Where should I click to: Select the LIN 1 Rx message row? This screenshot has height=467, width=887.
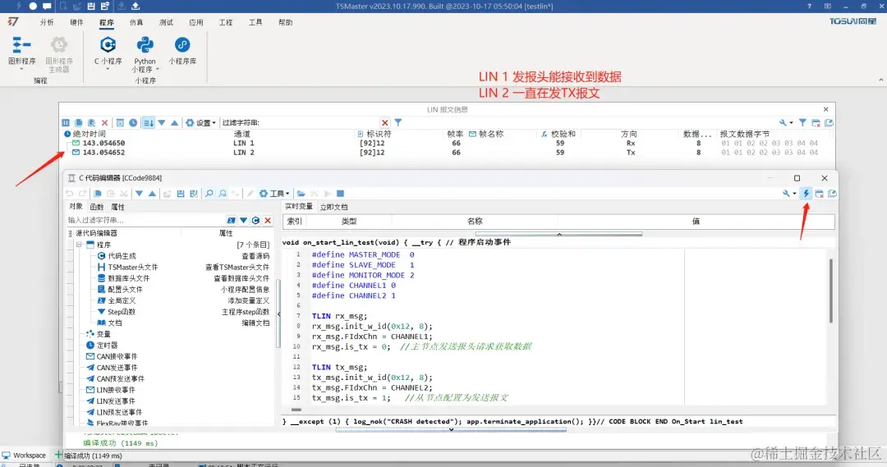point(447,144)
